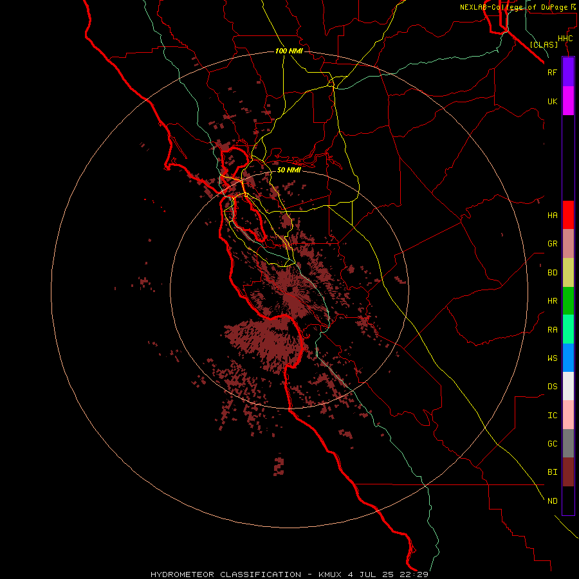Click the HA legend label
This screenshot has height=579, width=579.
coord(552,216)
